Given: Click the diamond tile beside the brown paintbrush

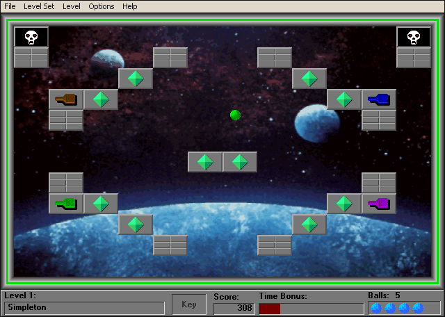Looking at the screenshot, I should [101, 99].
